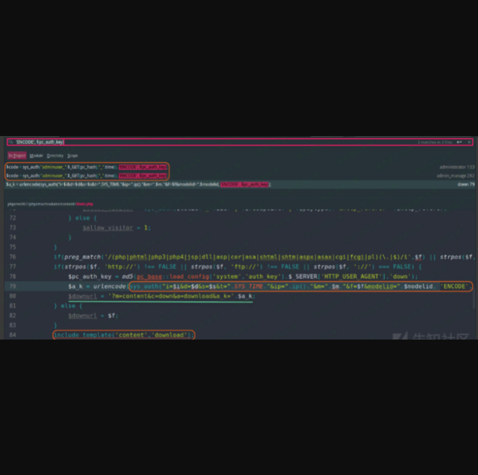This screenshot has width=478, height=475.
Task: Switch to the Directory tab
Action: [55, 156]
